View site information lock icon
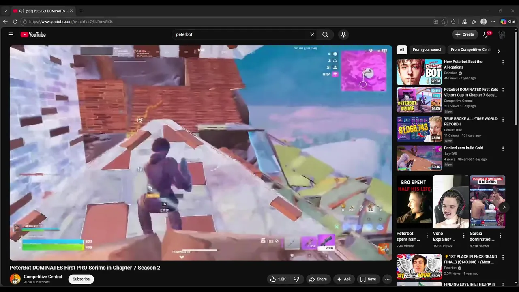The width and height of the screenshot is (519, 292). pyautogui.click(x=25, y=21)
